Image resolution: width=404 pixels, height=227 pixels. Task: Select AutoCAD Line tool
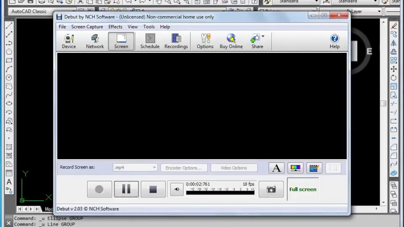coord(9,25)
